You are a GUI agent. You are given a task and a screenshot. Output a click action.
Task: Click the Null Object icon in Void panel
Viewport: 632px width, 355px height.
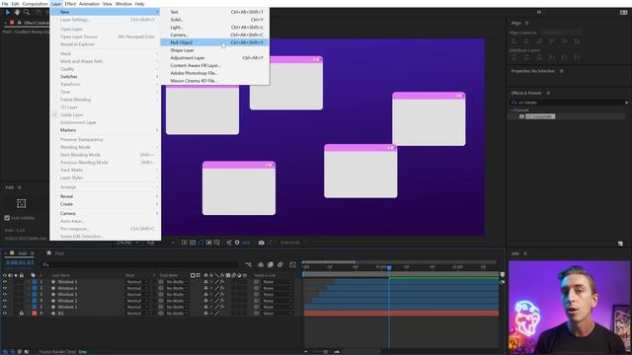click(x=22, y=203)
